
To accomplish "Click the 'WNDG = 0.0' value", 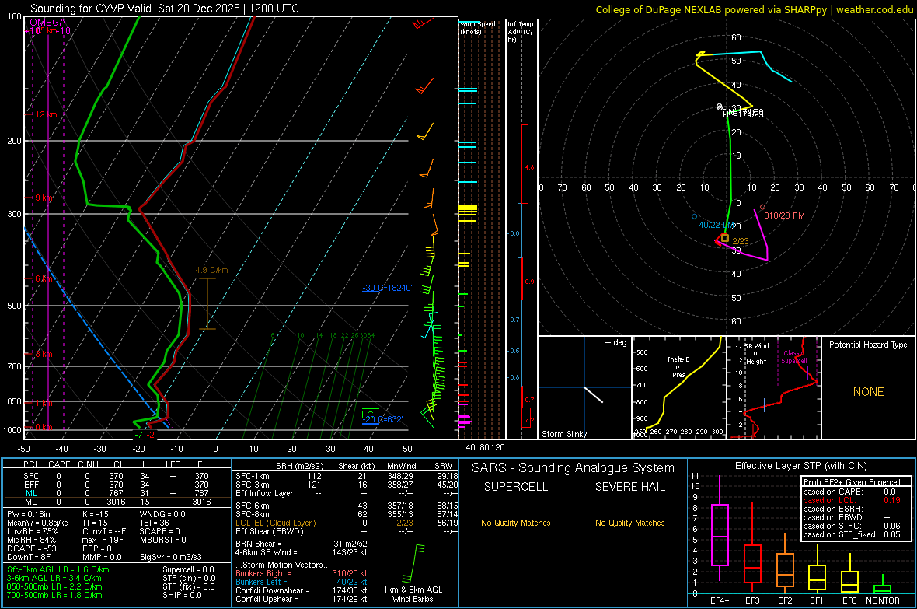I will pyautogui.click(x=162, y=514).
